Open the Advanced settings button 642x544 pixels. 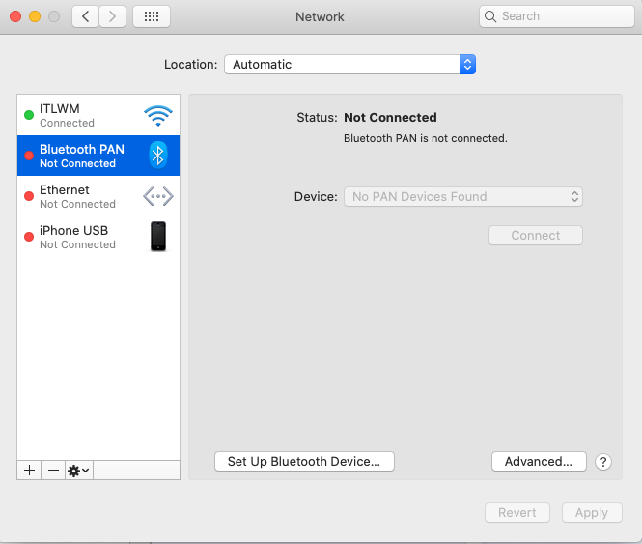pyautogui.click(x=539, y=462)
